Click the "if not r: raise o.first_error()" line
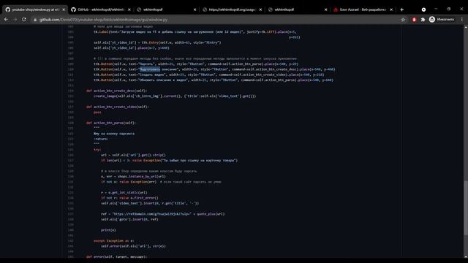The image size is (468, 263). tap(129, 198)
